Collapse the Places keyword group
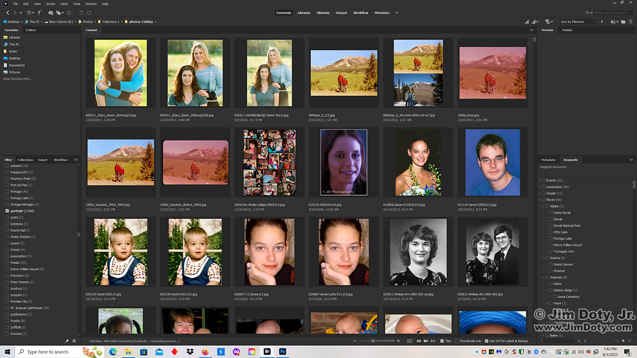This screenshot has width=637, height=358. [539, 199]
